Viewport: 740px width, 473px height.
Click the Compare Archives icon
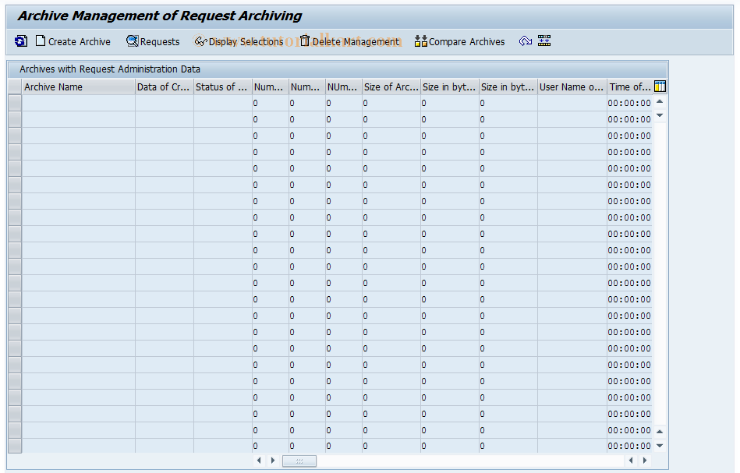click(420, 41)
